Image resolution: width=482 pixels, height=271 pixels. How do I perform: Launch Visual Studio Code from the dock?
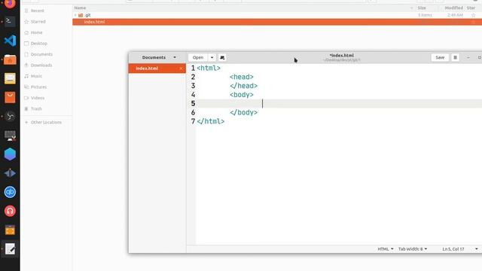[x=10, y=41]
